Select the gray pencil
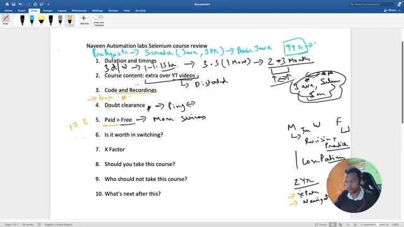The image size is (404, 227). pyautogui.click(x=60, y=20)
